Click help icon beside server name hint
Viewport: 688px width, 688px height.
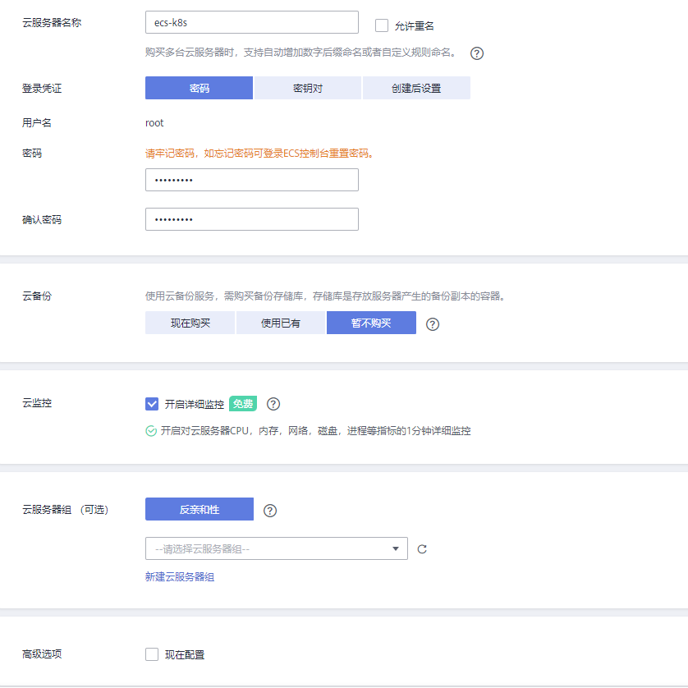click(476, 53)
